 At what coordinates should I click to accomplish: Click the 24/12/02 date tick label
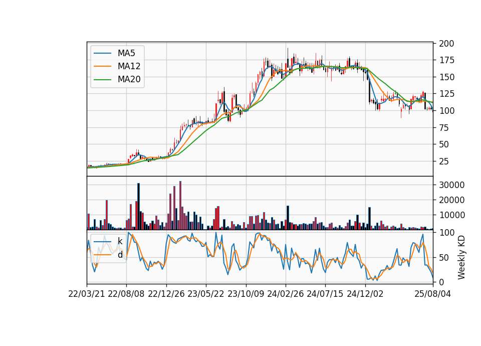[365, 294]
